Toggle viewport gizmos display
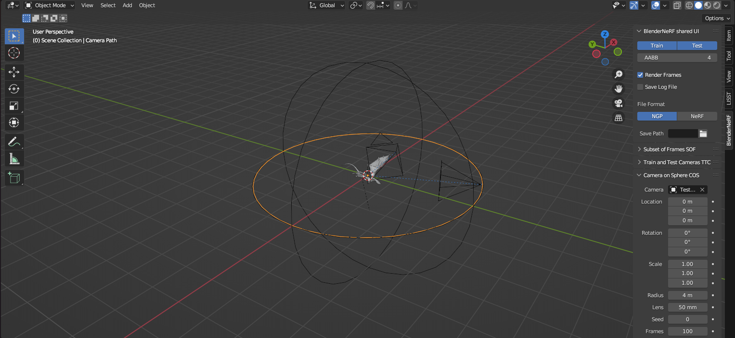 point(634,5)
